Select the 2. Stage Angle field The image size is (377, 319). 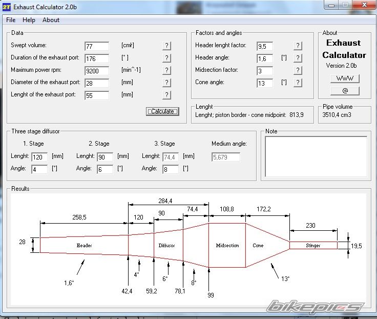(105, 169)
